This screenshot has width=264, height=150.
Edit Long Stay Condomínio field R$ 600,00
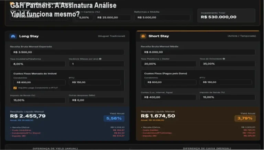(x=40, y=82)
